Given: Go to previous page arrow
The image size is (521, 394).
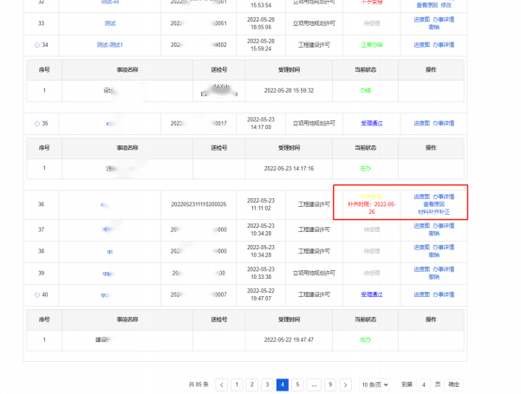Looking at the screenshot, I should tap(221, 384).
